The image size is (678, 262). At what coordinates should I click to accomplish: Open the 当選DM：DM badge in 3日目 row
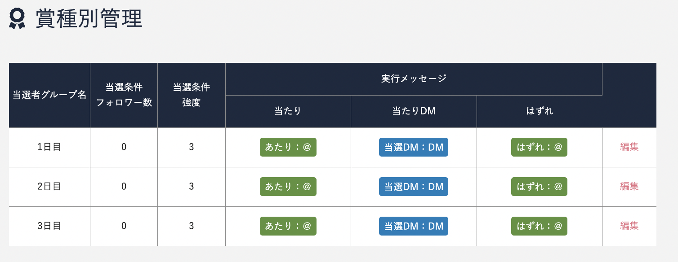click(414, 226)
